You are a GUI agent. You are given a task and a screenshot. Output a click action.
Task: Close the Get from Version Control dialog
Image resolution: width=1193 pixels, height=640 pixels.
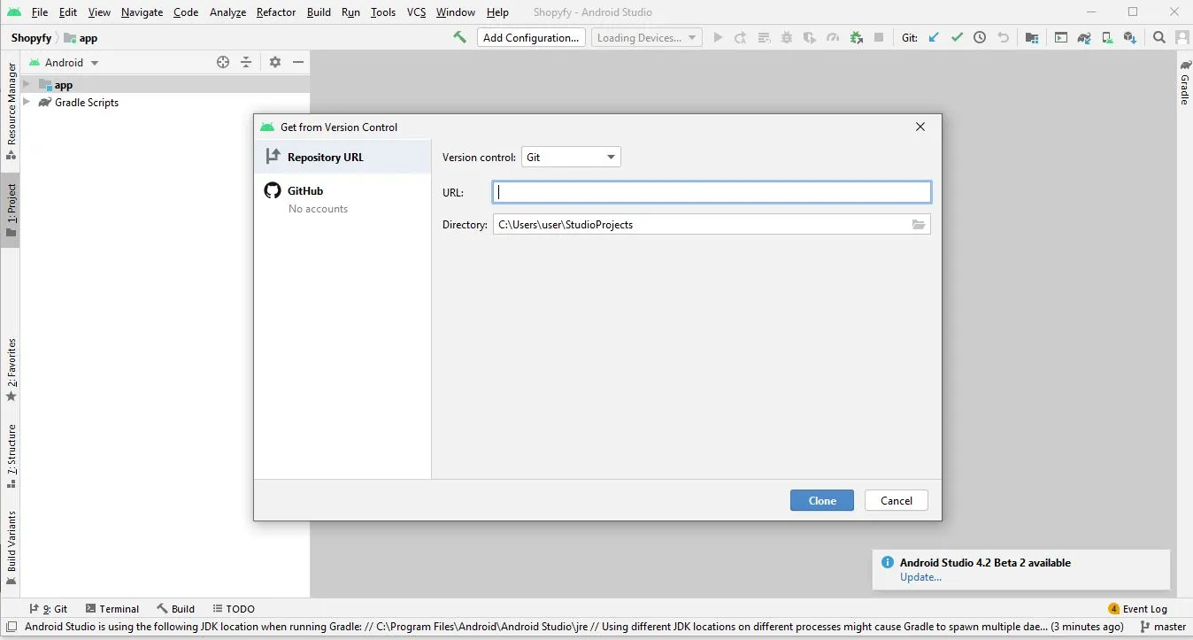[x=920, y=127]
